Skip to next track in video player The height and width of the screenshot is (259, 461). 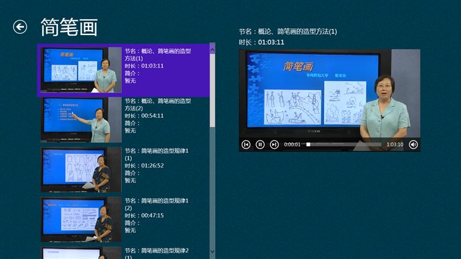tap(274, 144)
